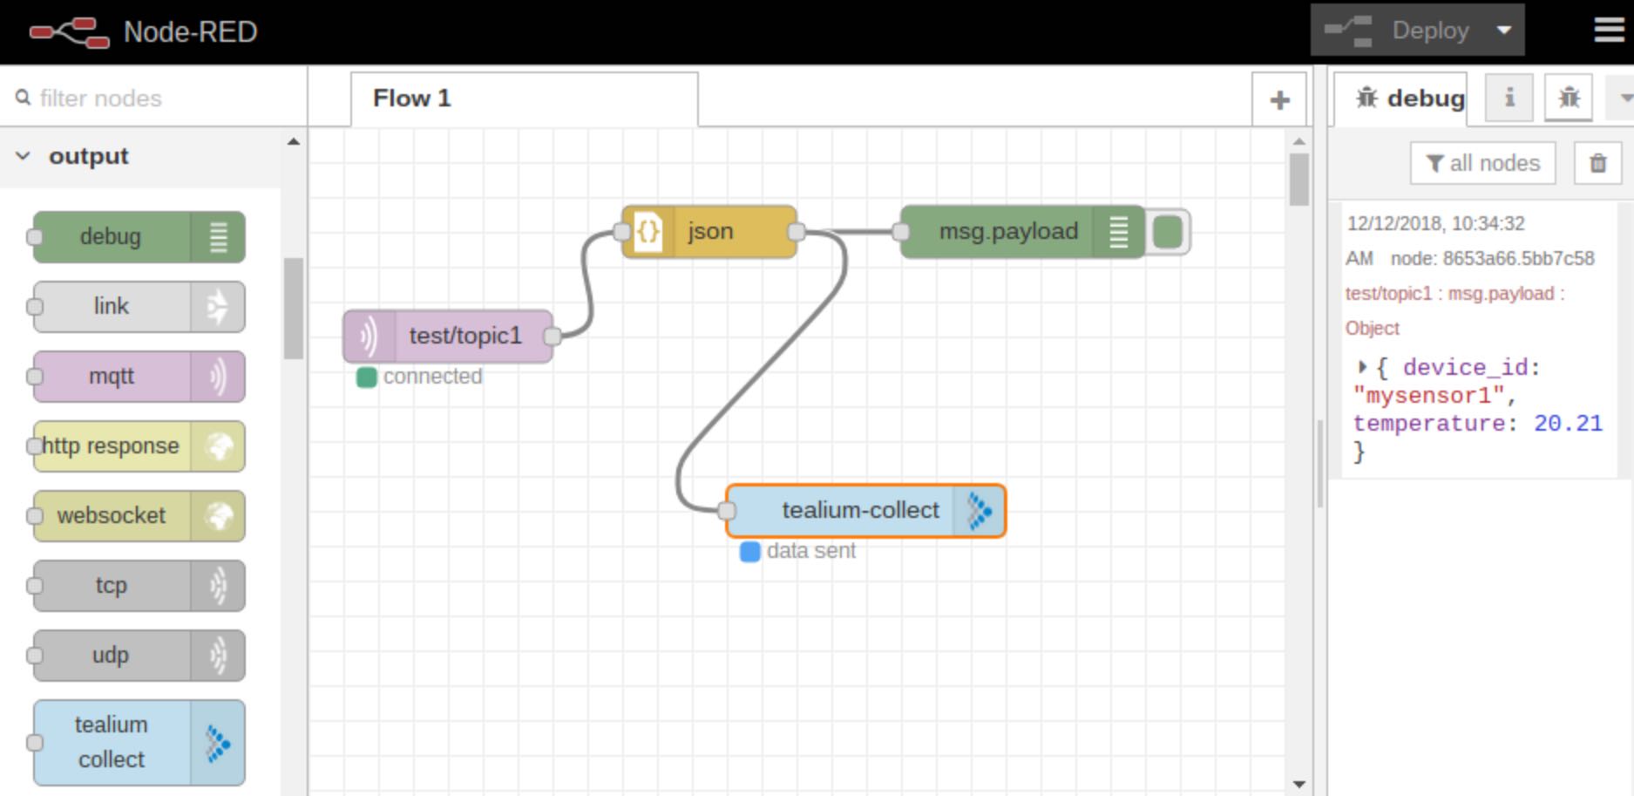Click the node: 8653a66.5bb7c58 link
The width and height of the screenshot is (1634, 796).
(x=1492, y=258)
